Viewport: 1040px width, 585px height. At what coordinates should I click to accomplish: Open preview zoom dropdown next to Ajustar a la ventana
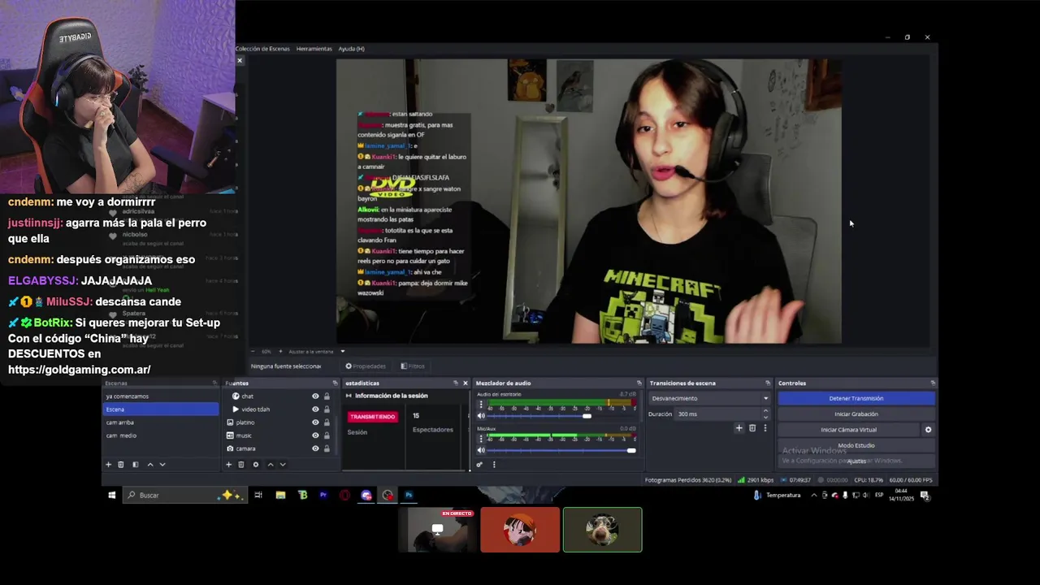(x=342, y=352)
